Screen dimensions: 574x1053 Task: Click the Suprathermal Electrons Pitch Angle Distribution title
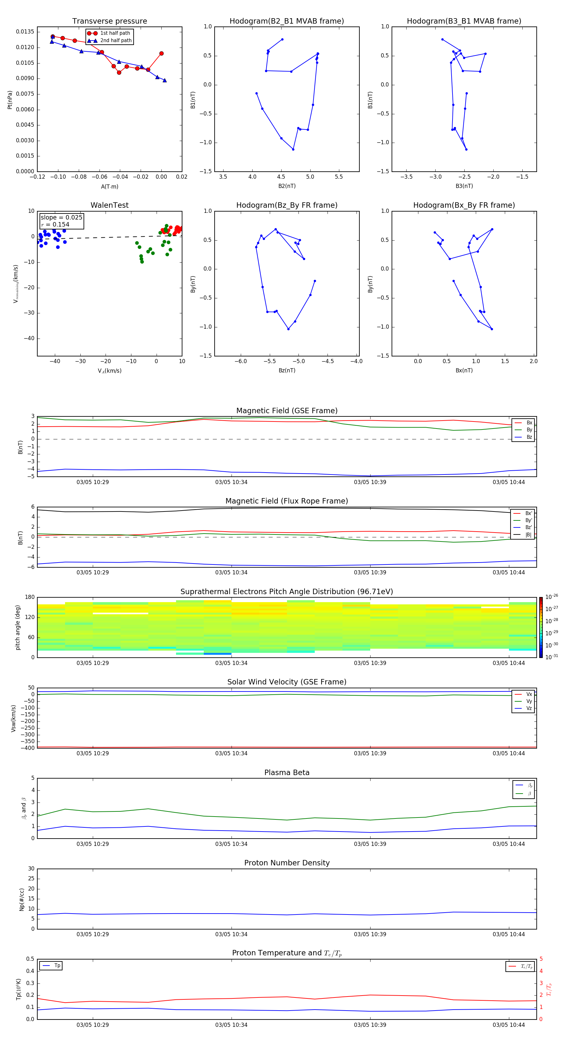287,592
